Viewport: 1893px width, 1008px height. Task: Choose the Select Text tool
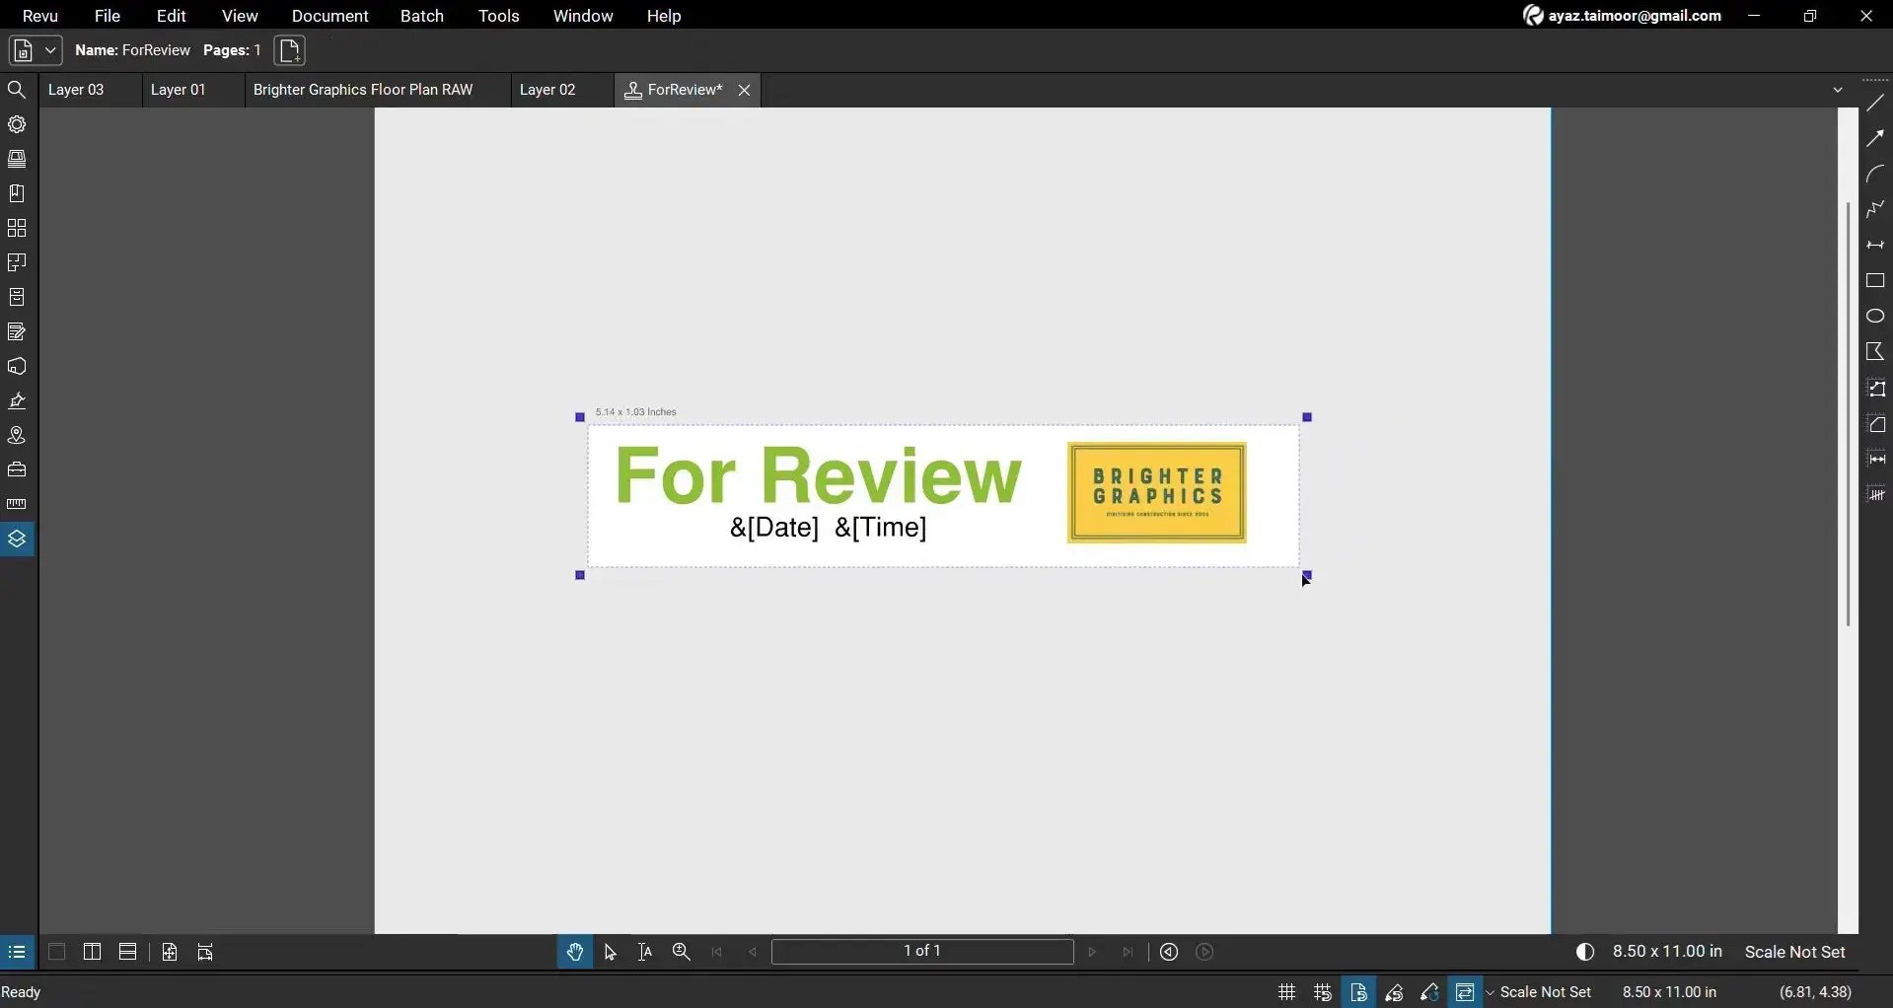click(645, 952)
